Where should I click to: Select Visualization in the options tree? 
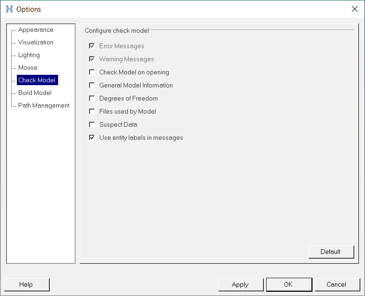click(36, 43)
